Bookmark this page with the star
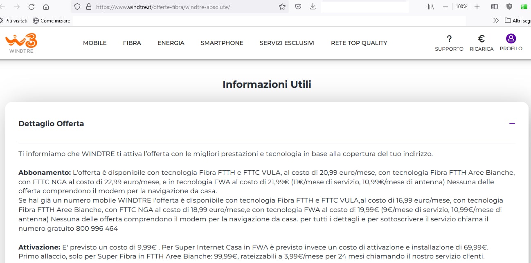 coord(282,7)
